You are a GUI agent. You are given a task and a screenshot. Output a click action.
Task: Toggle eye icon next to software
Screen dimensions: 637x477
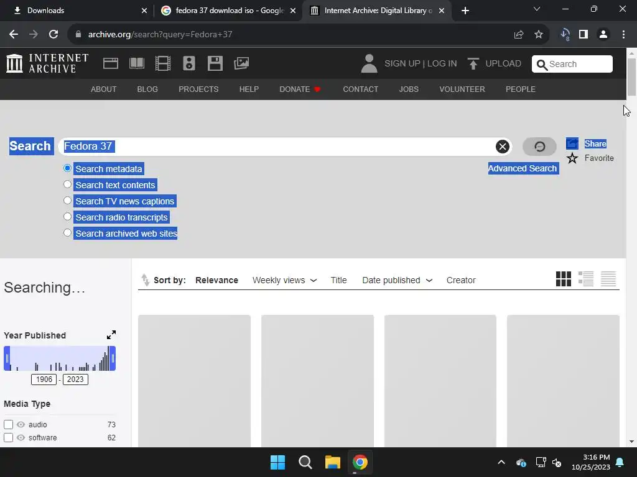pyautogui.click(x=21, y=438)
